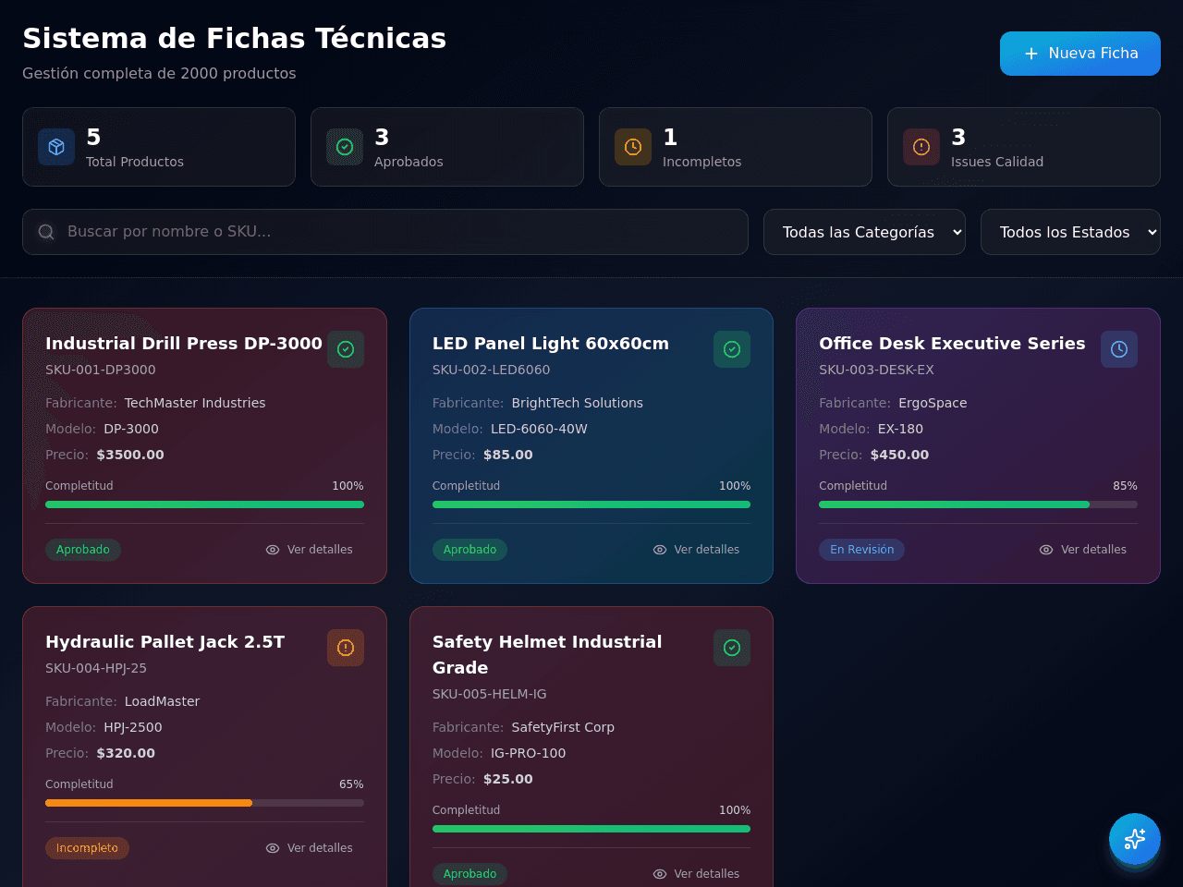Click the LED Panel Light completitud bar
1183x887 pixels.
pos(591,504)
